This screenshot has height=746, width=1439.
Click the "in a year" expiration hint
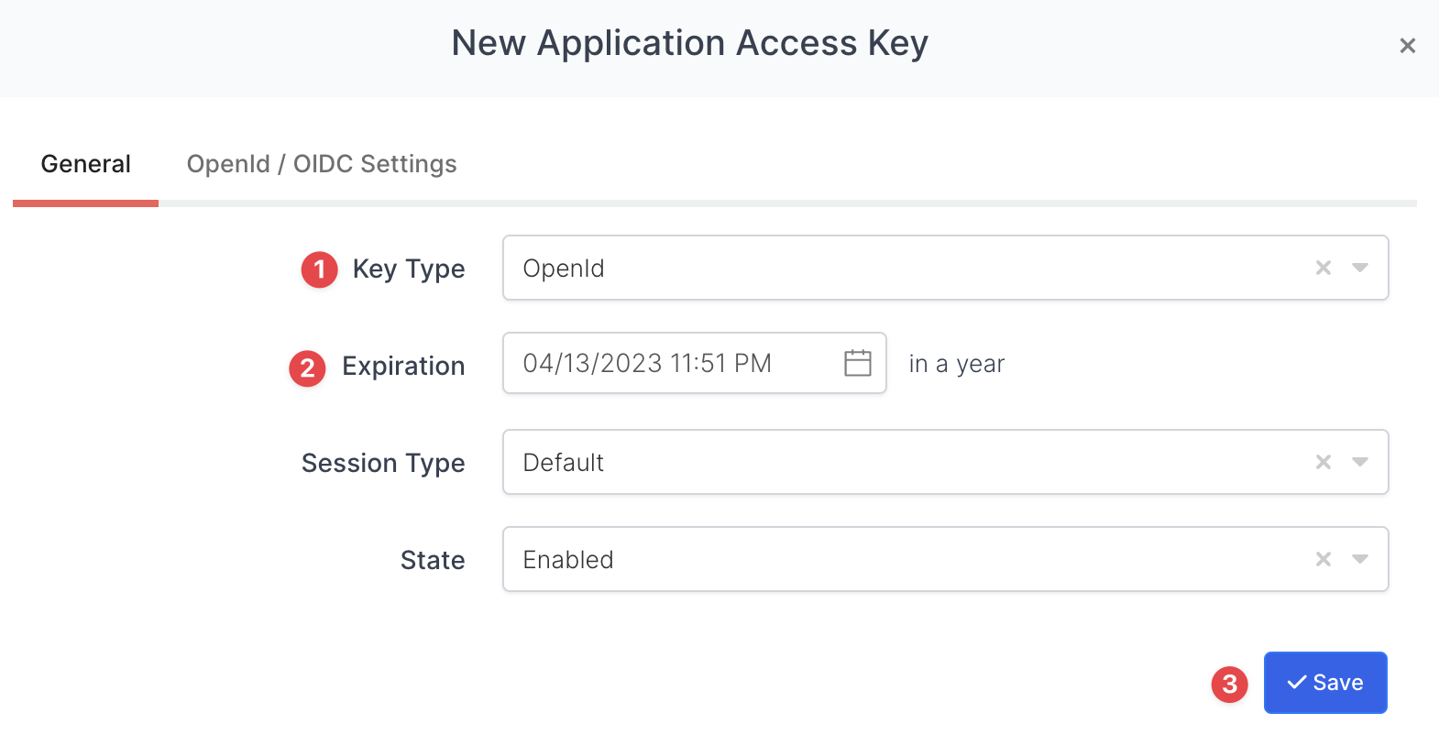coord(956,364)
